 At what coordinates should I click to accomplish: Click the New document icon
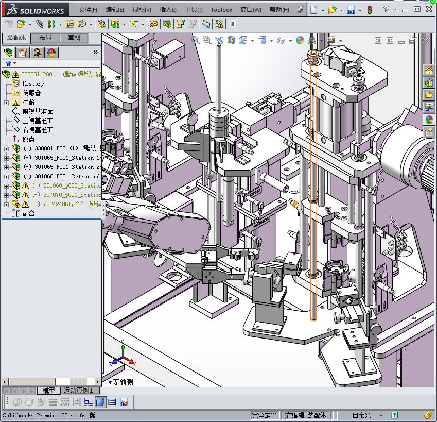click(313, 10)
